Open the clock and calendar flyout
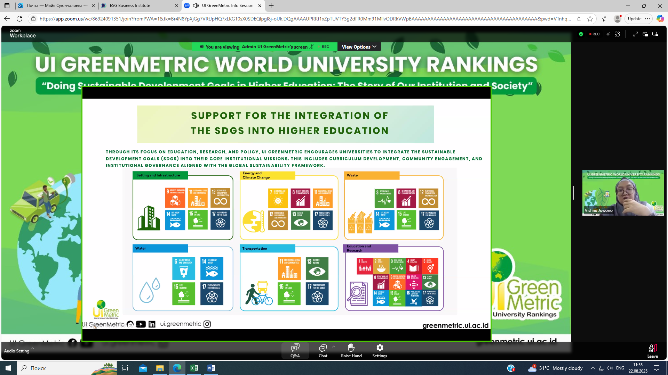668x375 pixels. click(x=638, y=368)
